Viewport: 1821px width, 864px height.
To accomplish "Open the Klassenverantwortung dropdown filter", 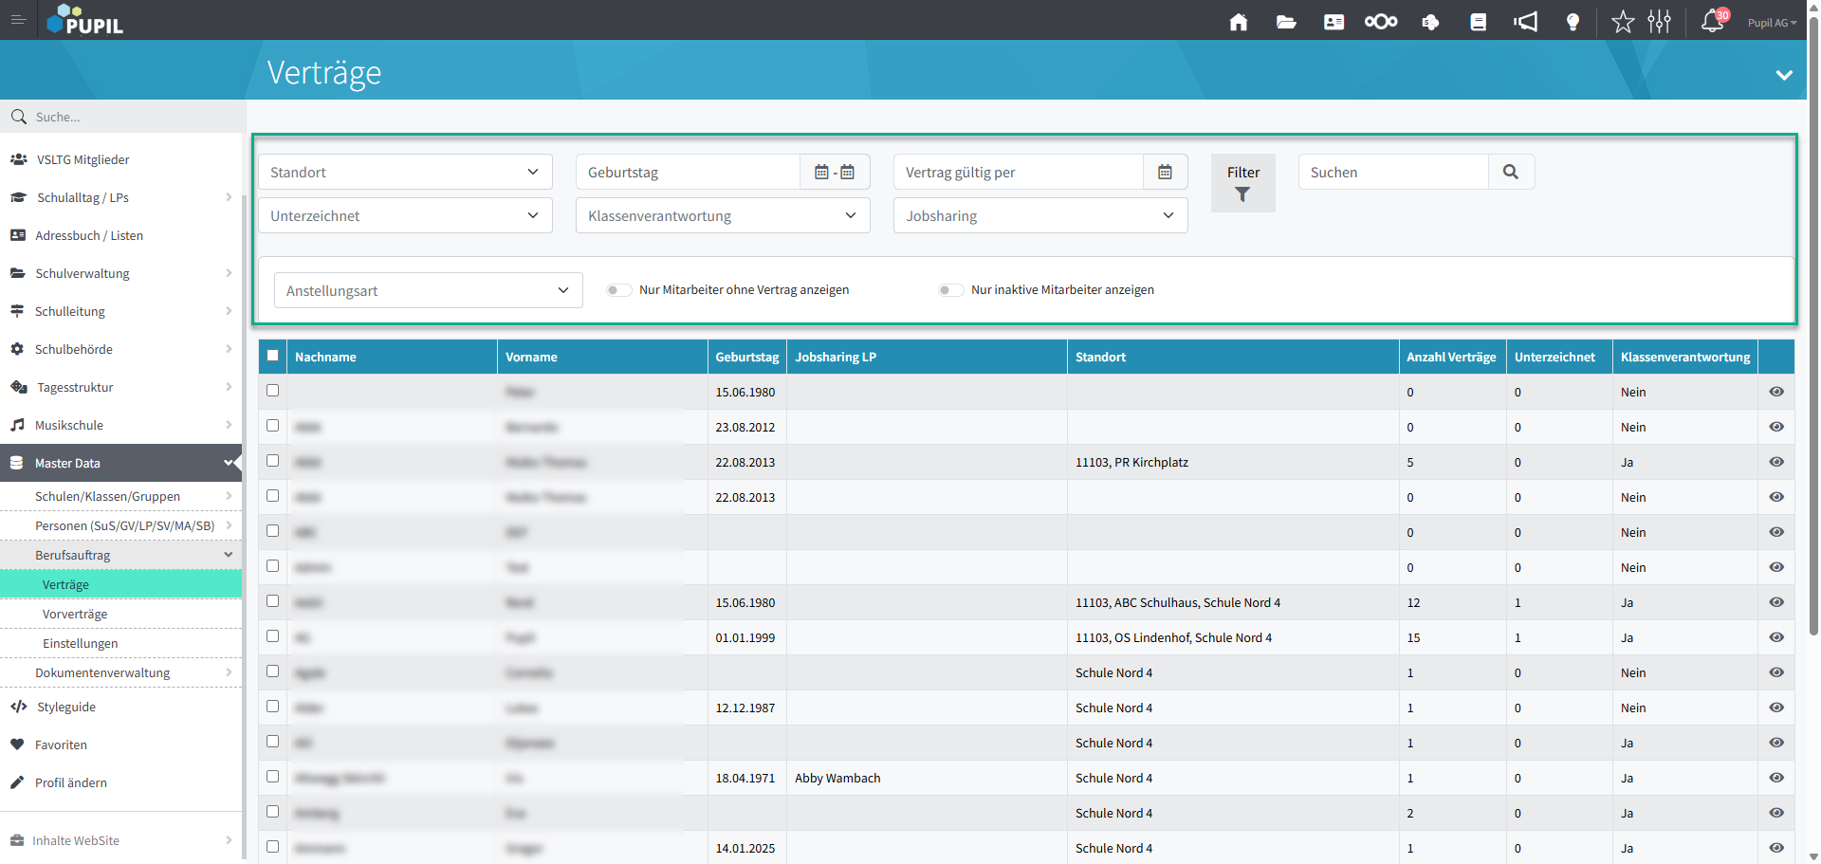I will pos(722,215).
